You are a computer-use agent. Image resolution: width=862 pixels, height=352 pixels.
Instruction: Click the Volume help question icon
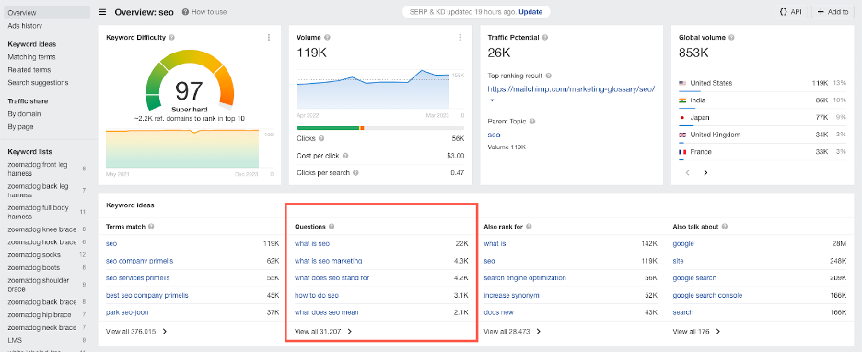click(327, 38)
